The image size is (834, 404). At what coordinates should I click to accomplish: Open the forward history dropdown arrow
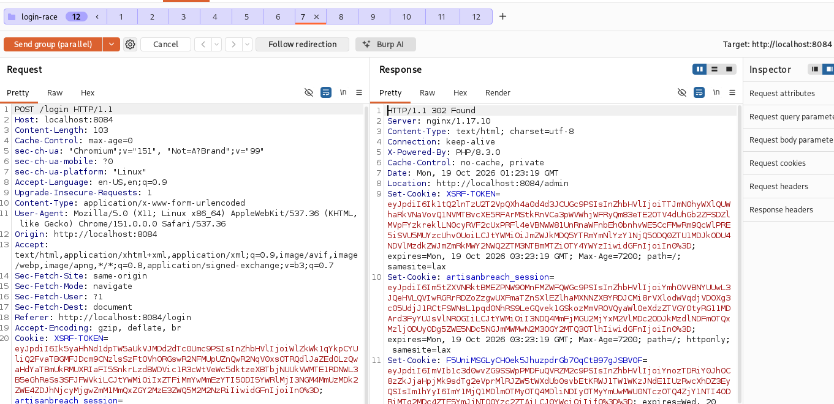248,44
